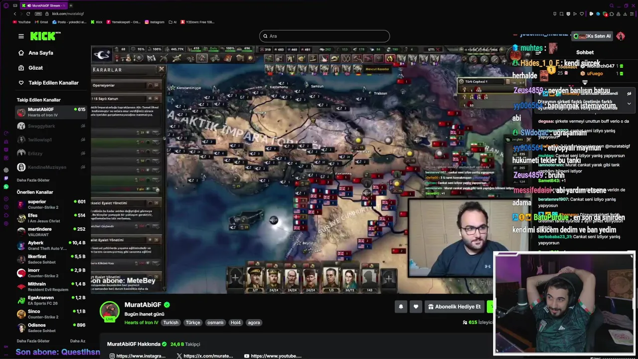Screen dimensions: 638x359
Task: Open the MuratAbiGF channel avatar
Action: pyautogui.click(x=110, y=311)
